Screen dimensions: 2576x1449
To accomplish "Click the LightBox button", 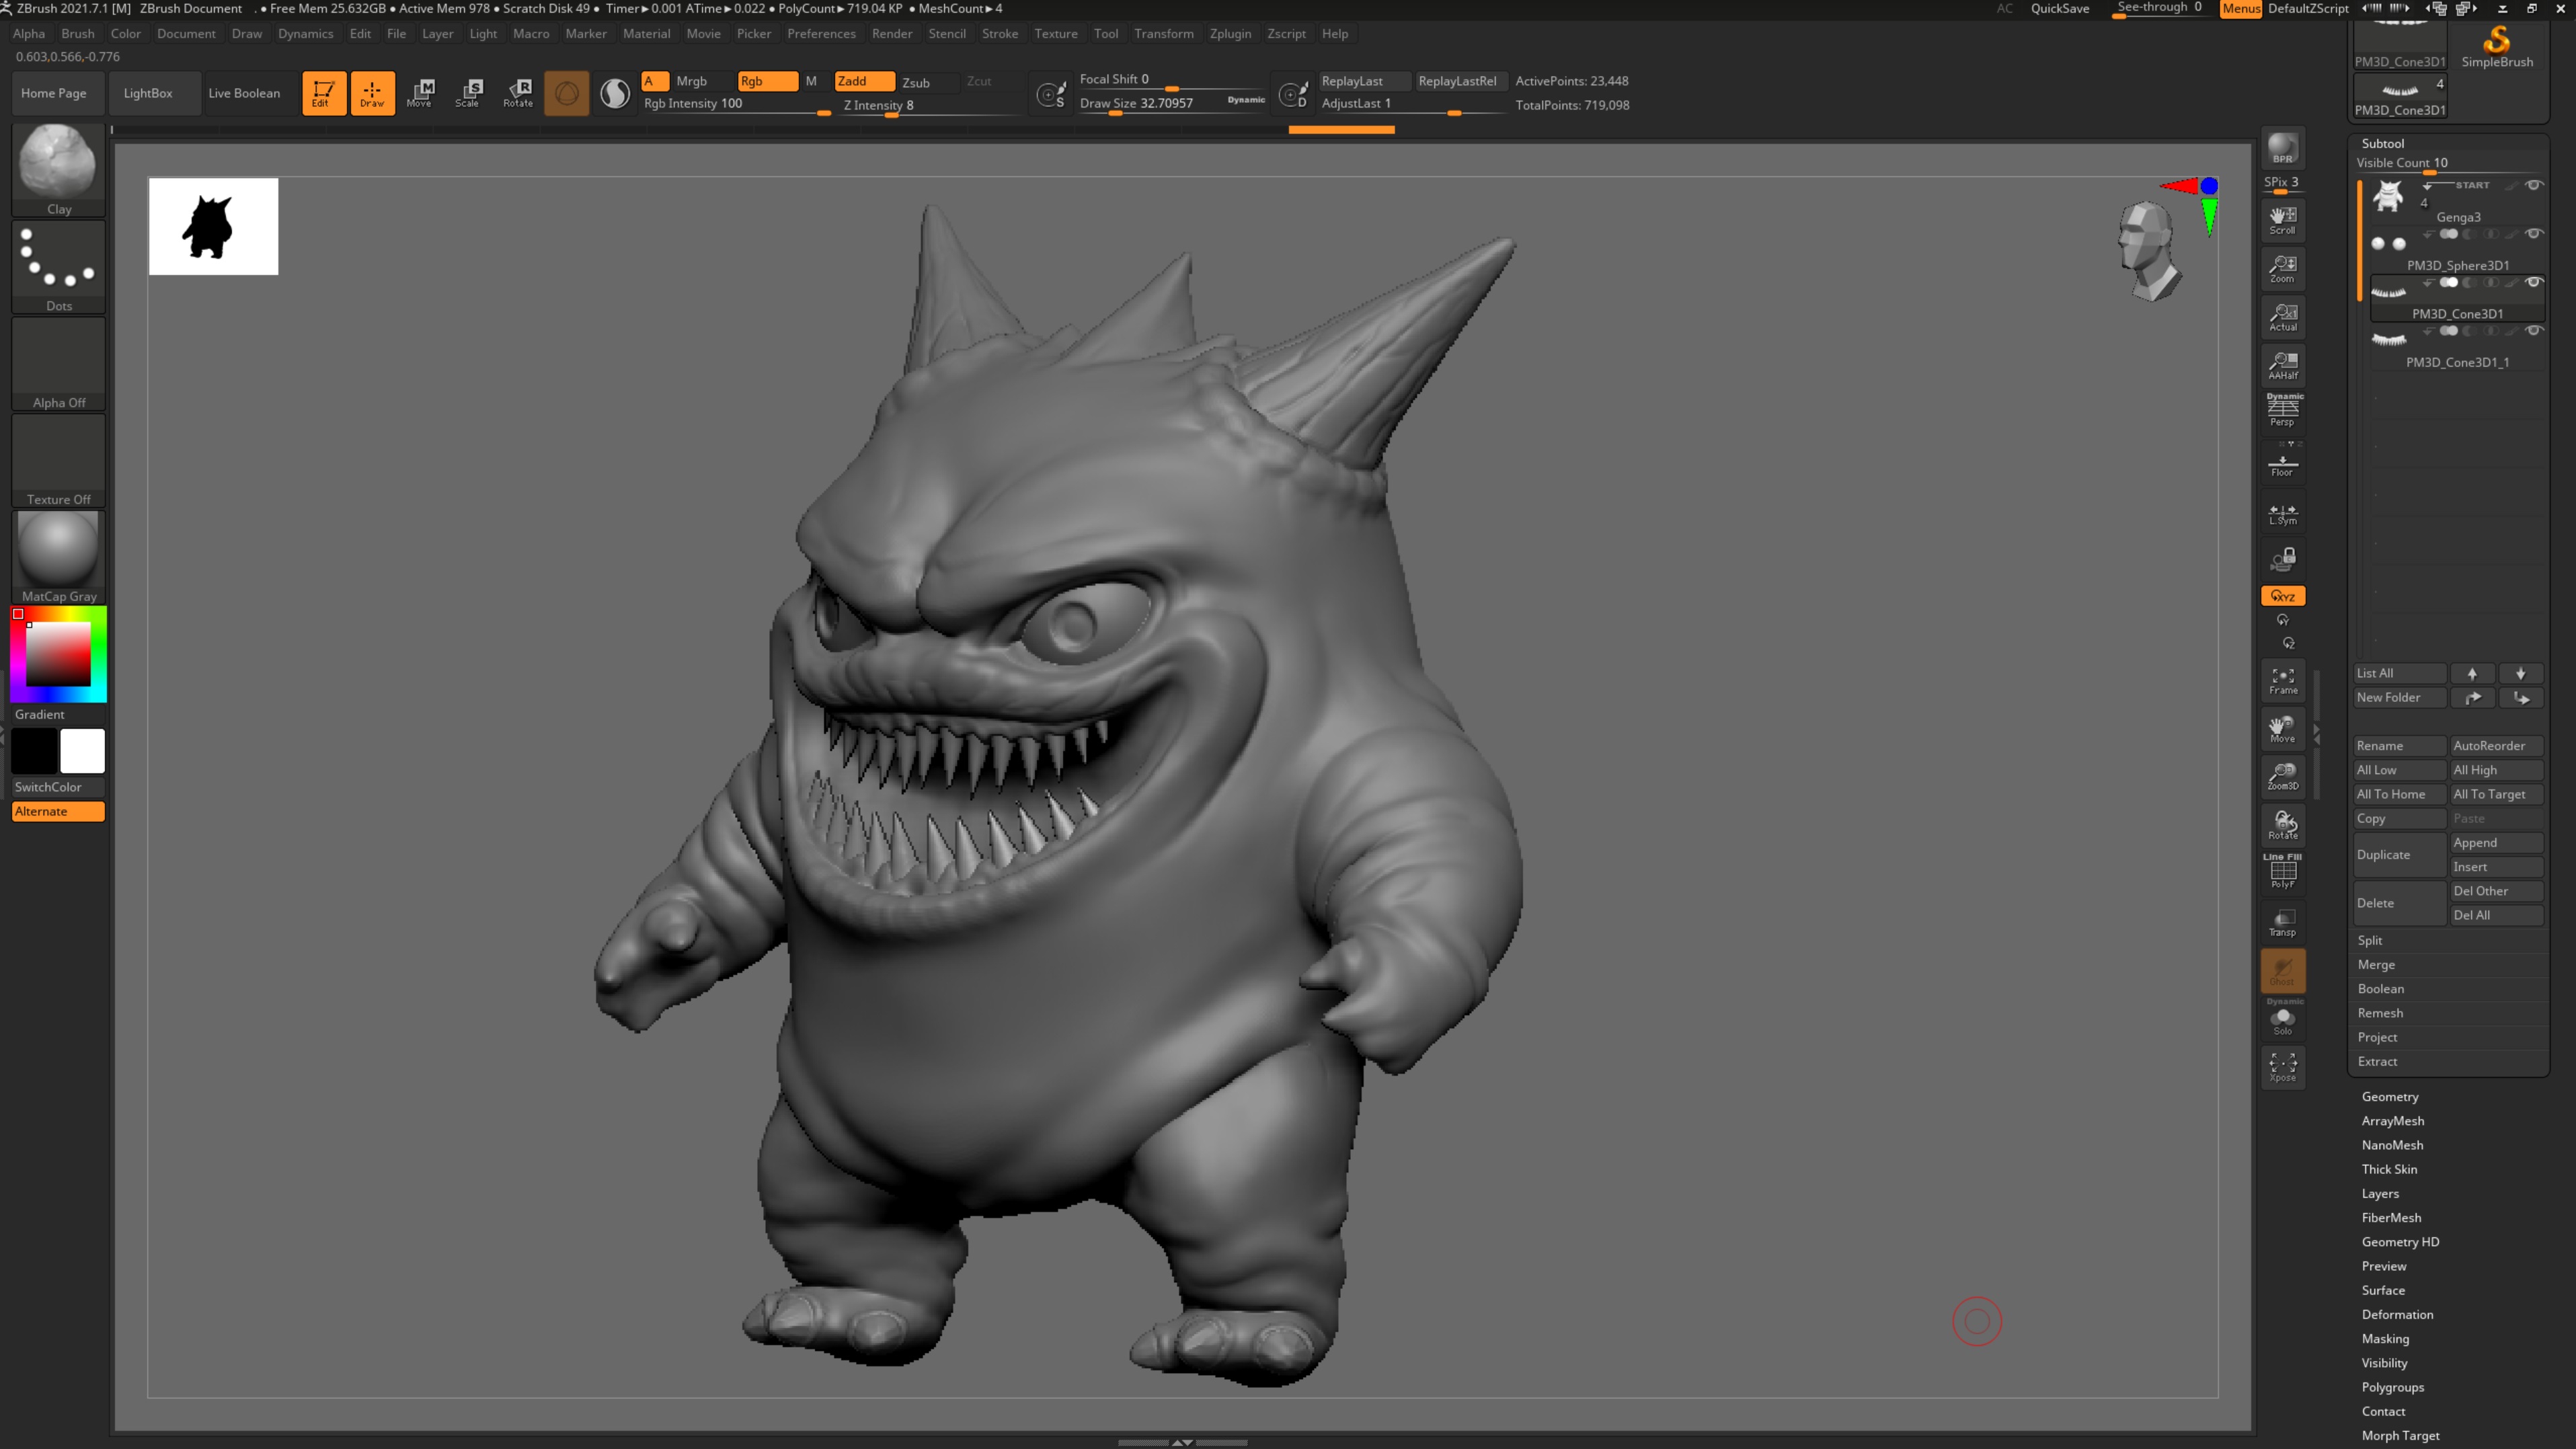I will point(148,93).
